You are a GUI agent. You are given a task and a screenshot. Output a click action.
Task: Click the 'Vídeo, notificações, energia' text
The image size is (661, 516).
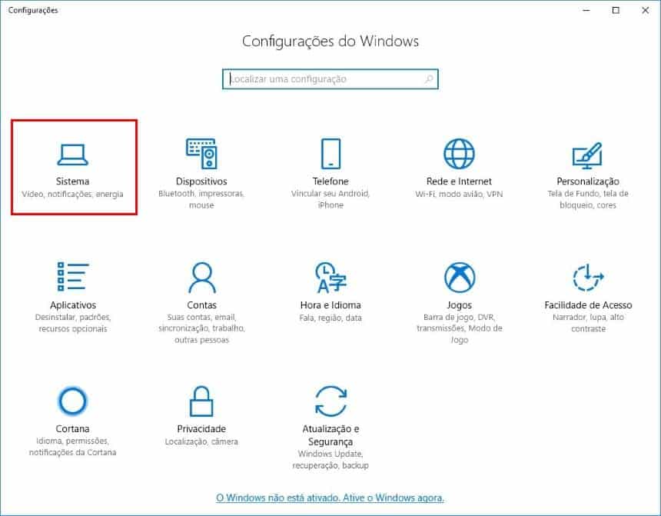coord(72,194)
